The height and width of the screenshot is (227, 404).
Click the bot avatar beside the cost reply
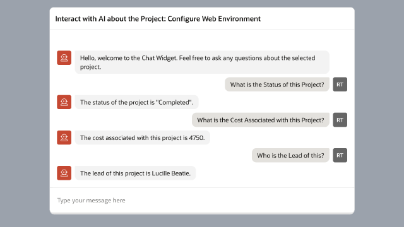tap(64, 137)
